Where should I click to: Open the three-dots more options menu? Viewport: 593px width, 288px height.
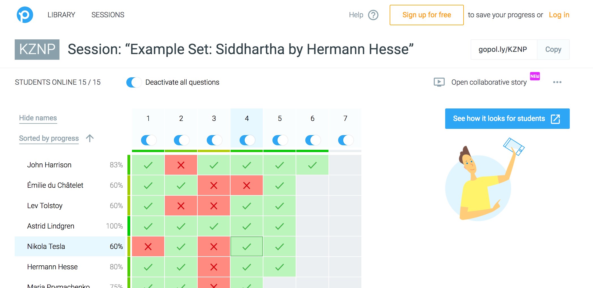coord(557,82)
